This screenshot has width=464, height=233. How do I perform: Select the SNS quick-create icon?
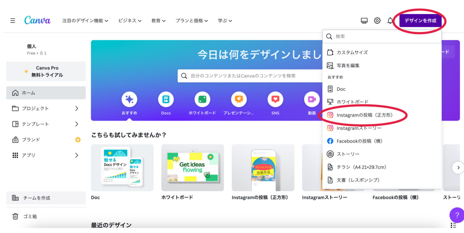275,99
